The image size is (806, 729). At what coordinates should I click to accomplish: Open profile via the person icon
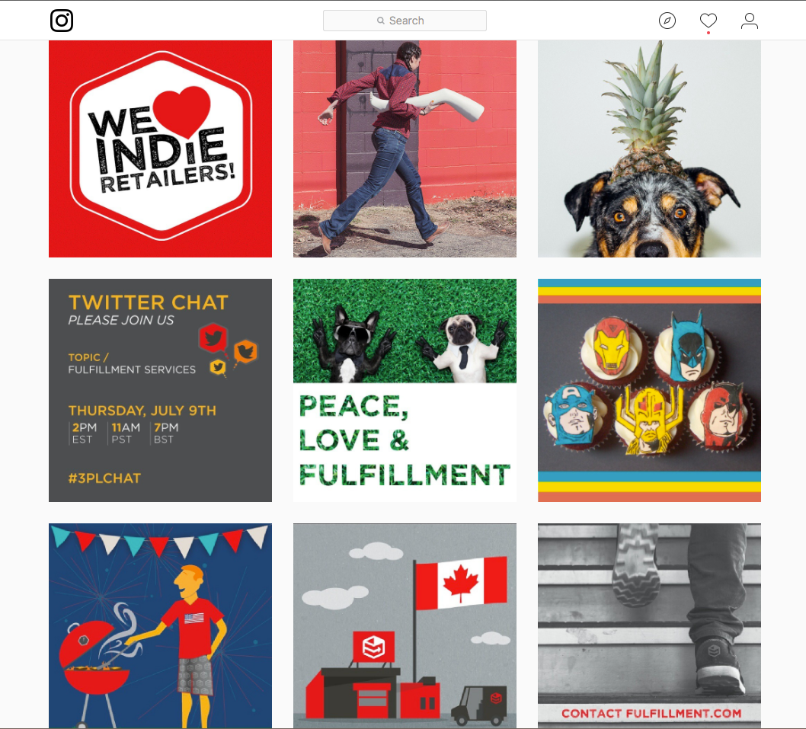(x=750, y=21)
